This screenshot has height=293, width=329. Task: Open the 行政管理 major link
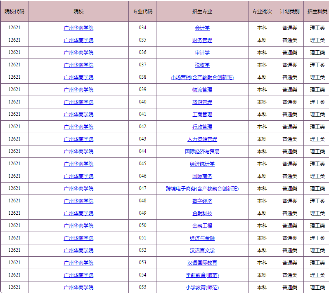click(x=202, y=127)
